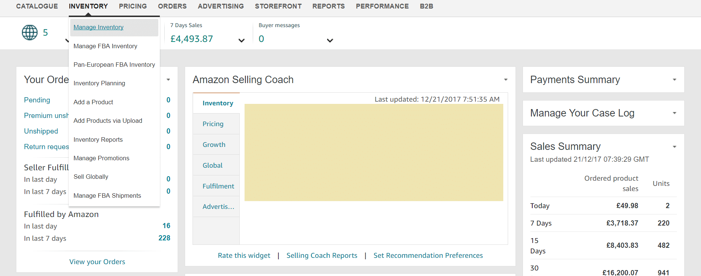This screenshot has height=276, width=701.
Task: Switch to Global tab in Selling Coach
Action: pos(216,165)
